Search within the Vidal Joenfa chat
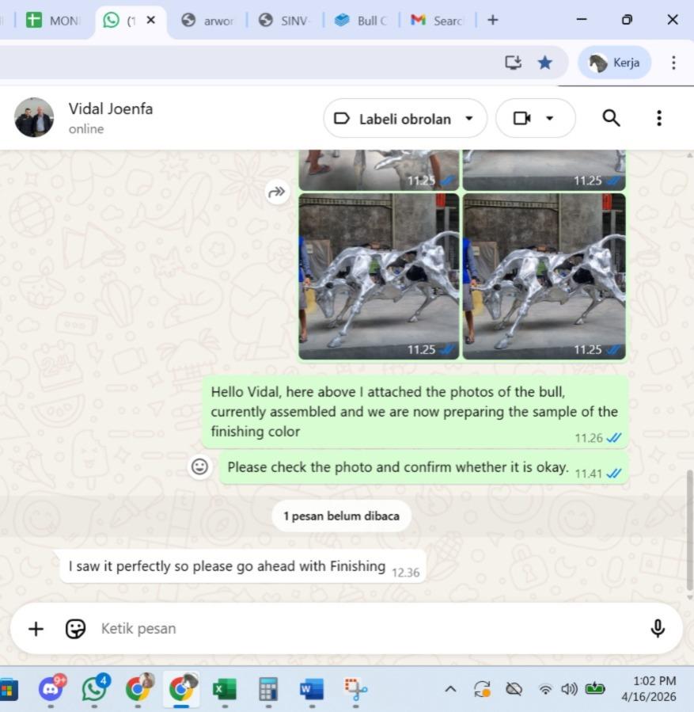694x712 pixels. pos(610,118)
